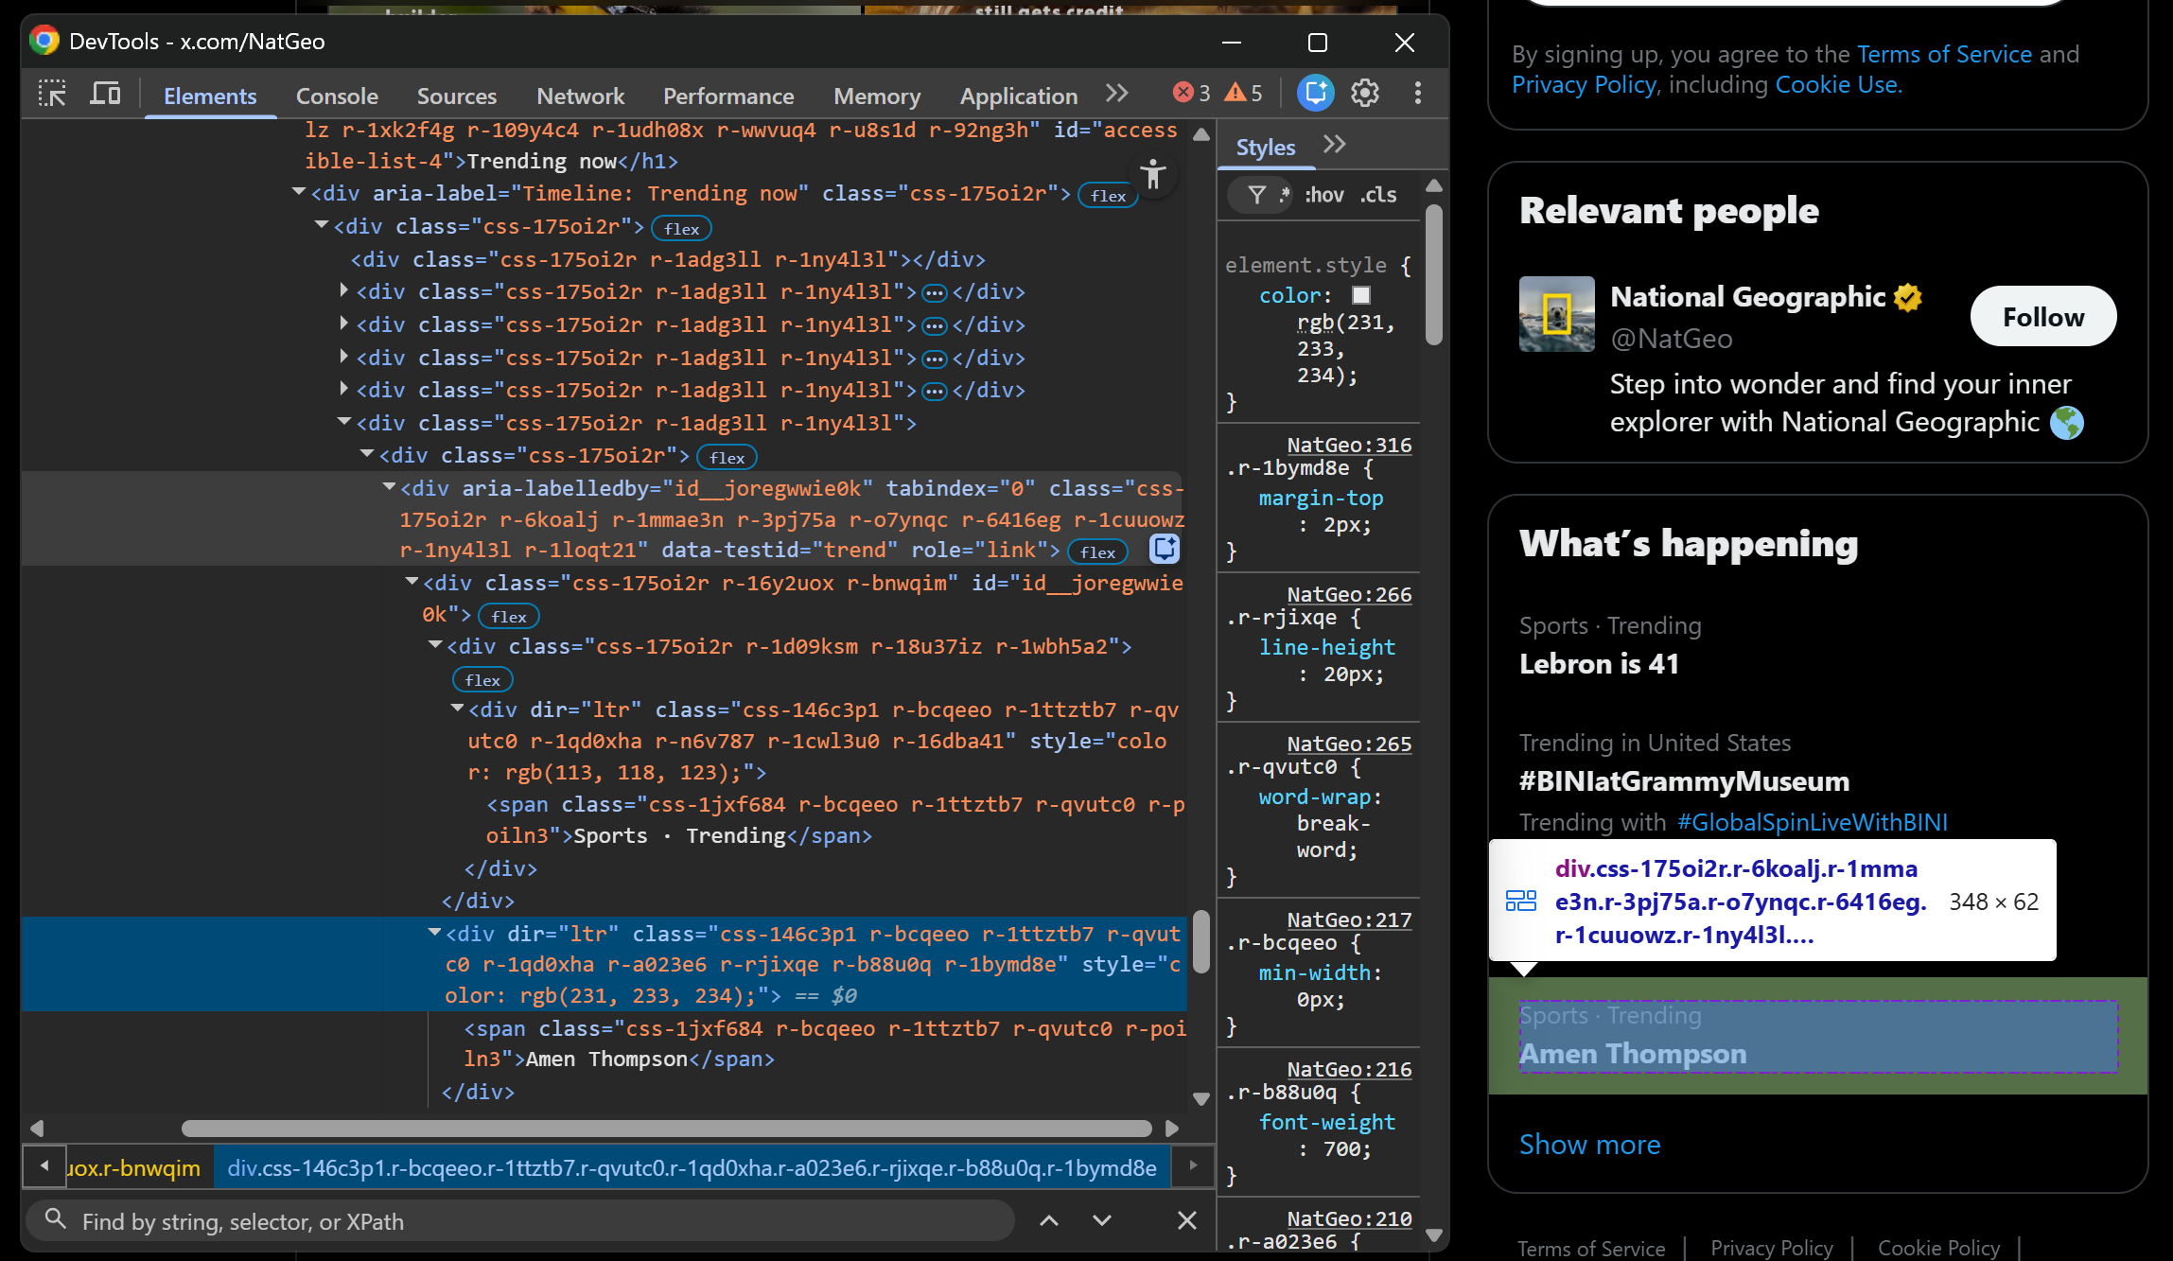This screenshot has height=1261, width=2173.
Task: Open the Console tab
Action: pos(337,96)
